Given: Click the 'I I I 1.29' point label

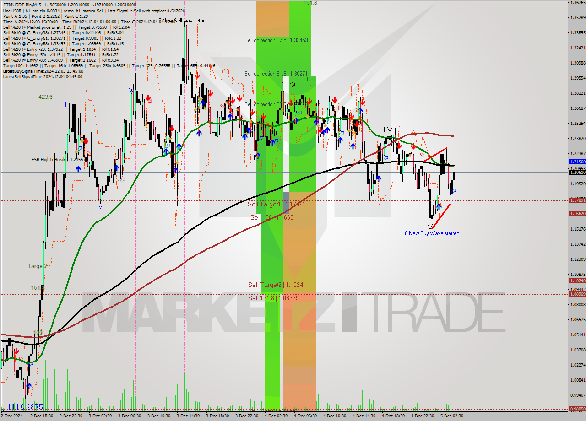Looking at the screenshot, I should [x=282, y=85].
